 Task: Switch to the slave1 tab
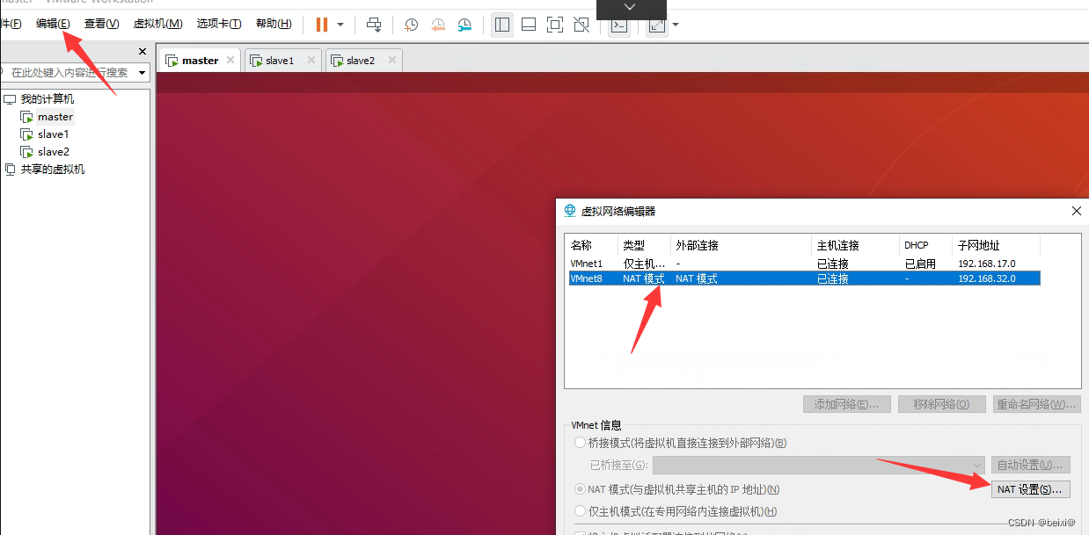[280, 61]
